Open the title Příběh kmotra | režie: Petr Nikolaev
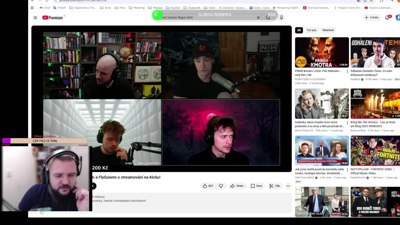Viewport: 400px width, 225px height. [317, 73]
